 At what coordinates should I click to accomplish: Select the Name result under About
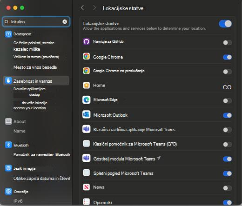tap(20, 131)
